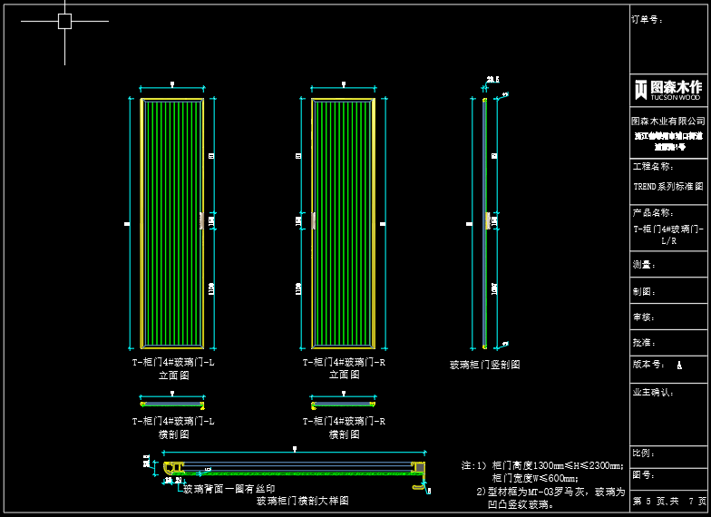Click the 'T-柜门4#玻璃门-L 立面图' label
Screen dimensions: 711x517
point(172,368)
